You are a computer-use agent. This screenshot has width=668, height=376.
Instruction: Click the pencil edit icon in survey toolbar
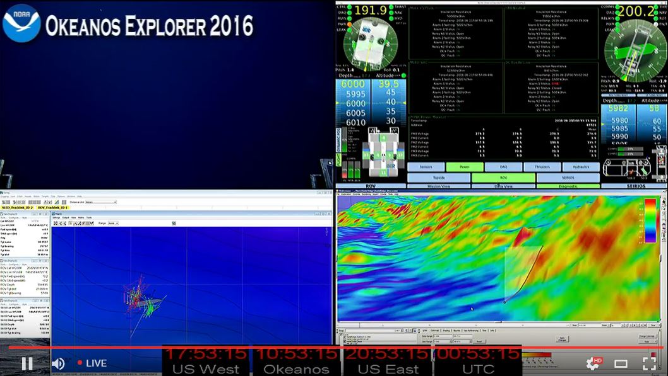click(57, 202)
